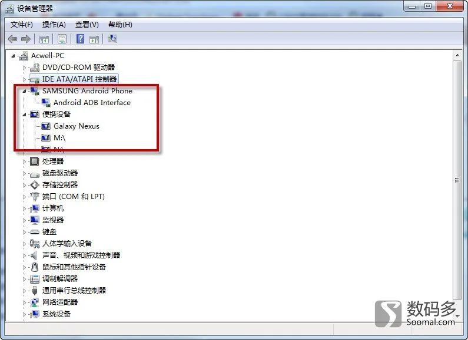Click the 监视器 monitor icon

[35, 220]
